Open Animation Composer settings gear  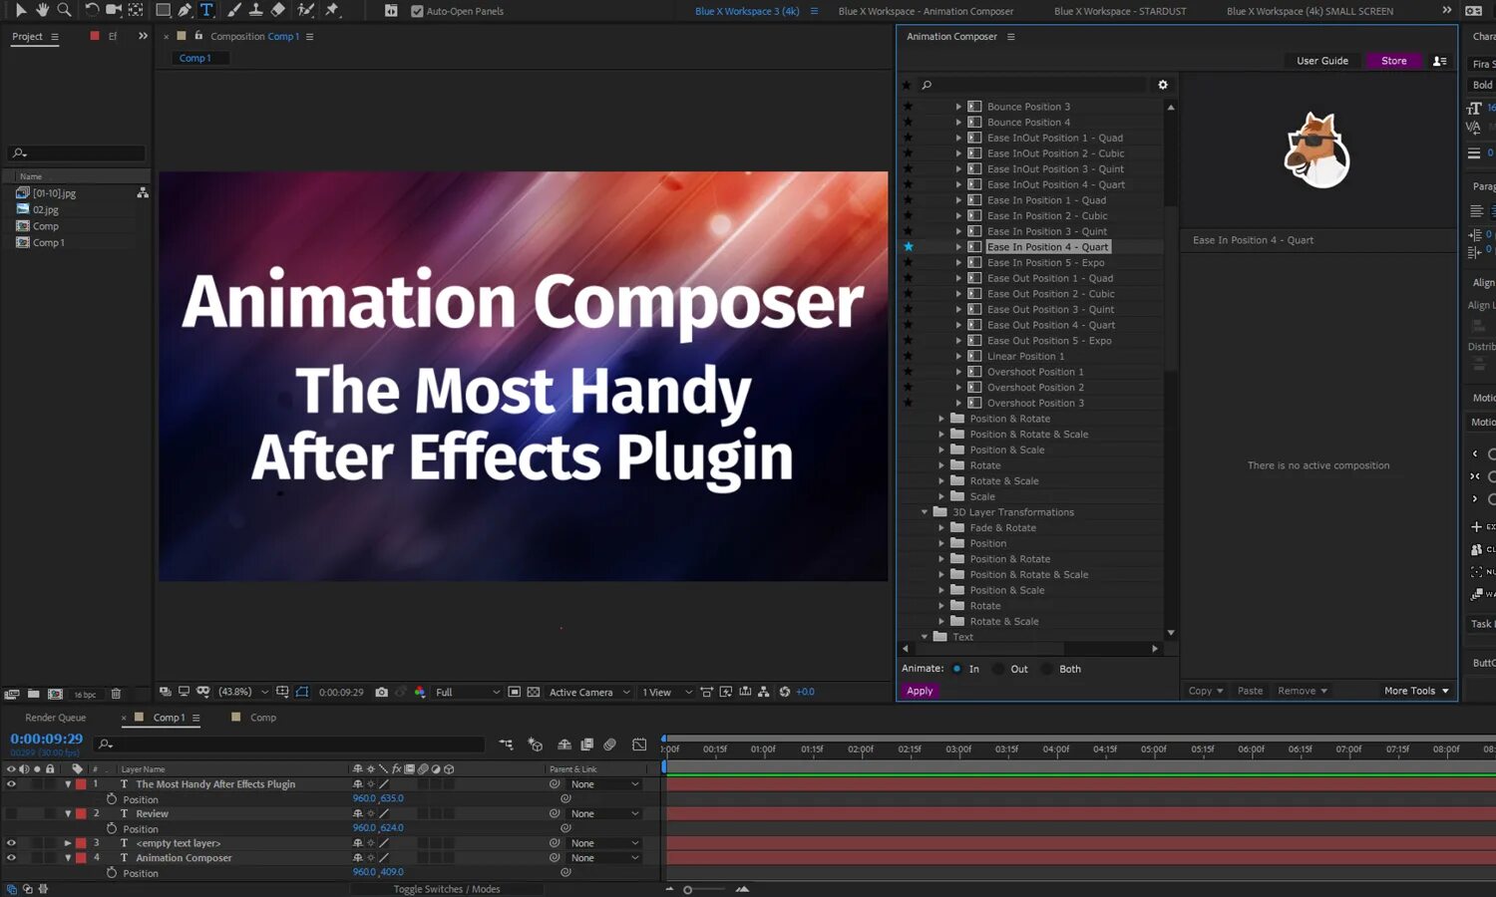point(1163,85)
